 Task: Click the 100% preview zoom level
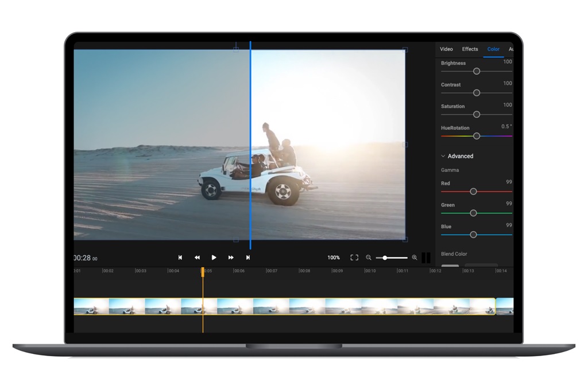click(x=334, y=258)
